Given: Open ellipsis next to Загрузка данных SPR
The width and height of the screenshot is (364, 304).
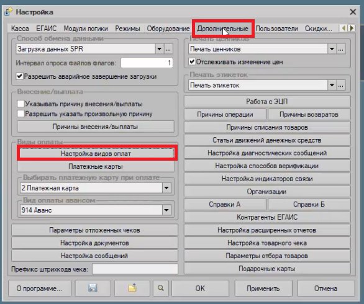Looking at the screenshot, I should pyautogui.click(x=168, y=49).
